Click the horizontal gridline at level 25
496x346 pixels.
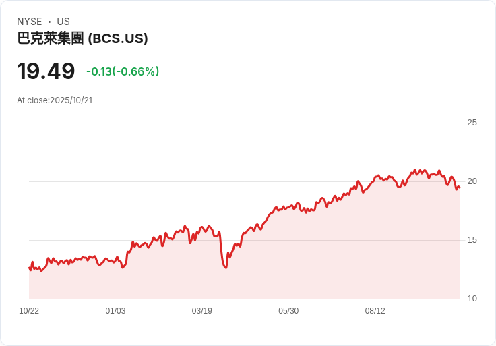coord(243,123)
